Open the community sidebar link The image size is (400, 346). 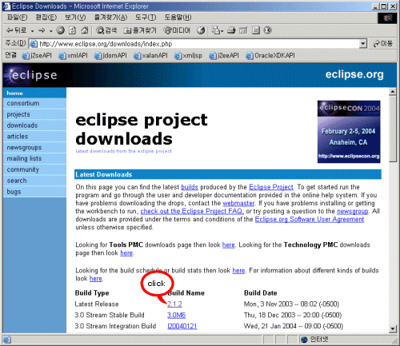tap(22, 169)
